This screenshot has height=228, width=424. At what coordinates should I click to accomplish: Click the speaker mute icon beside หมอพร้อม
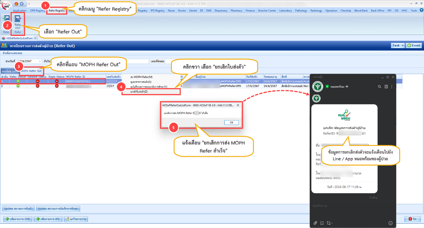pos(347,87)
